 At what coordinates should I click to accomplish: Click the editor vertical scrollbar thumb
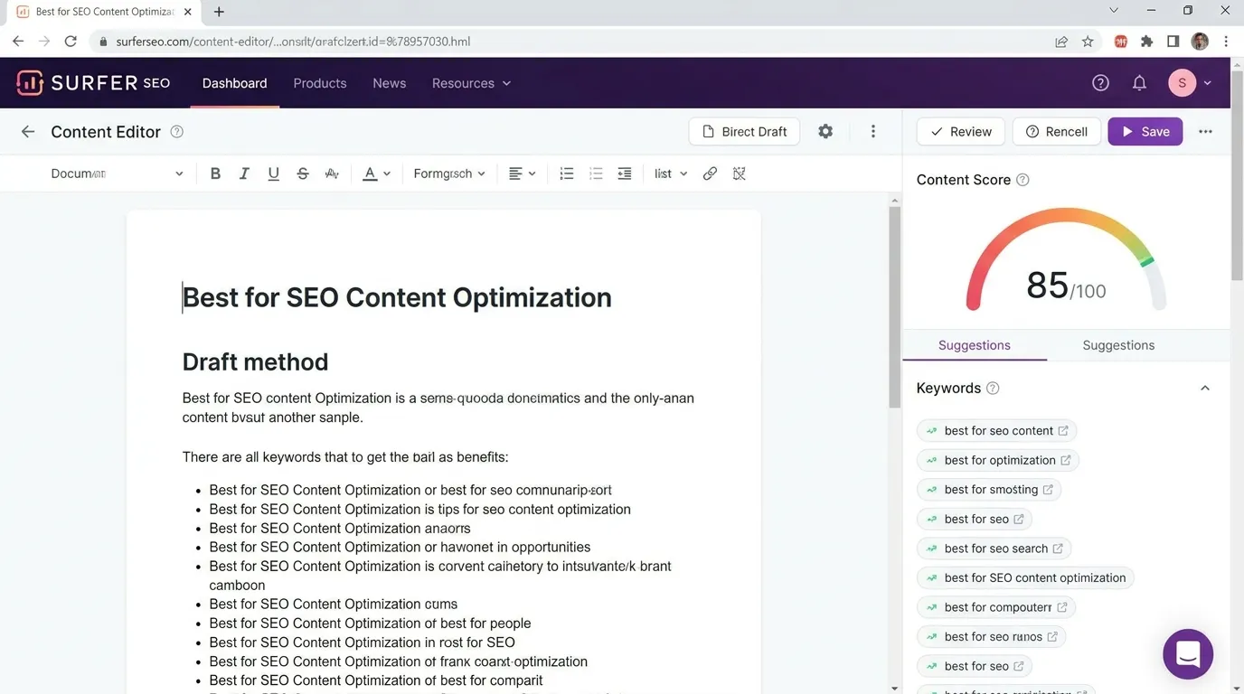point(894,307)
